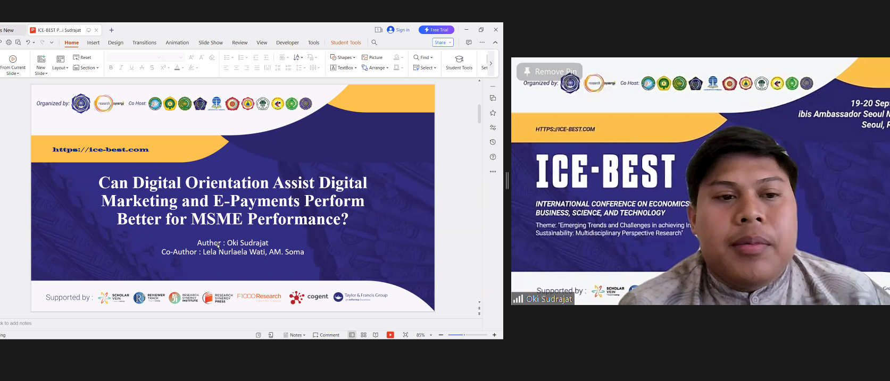This screenshot has width=890, height=381.
Task: Click Sign in
Action: [x=398, y=30]
